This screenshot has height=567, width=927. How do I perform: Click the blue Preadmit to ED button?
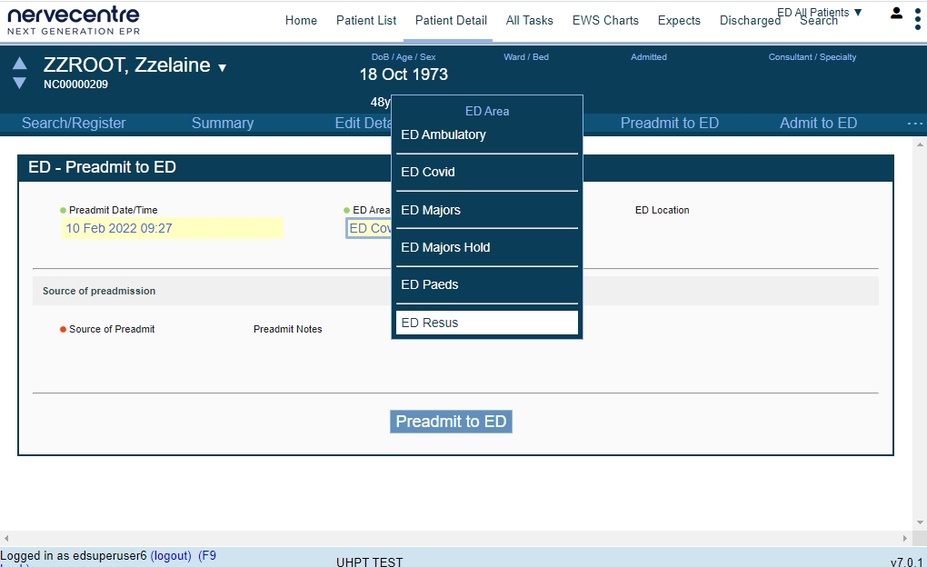click(x=451, y=422)
